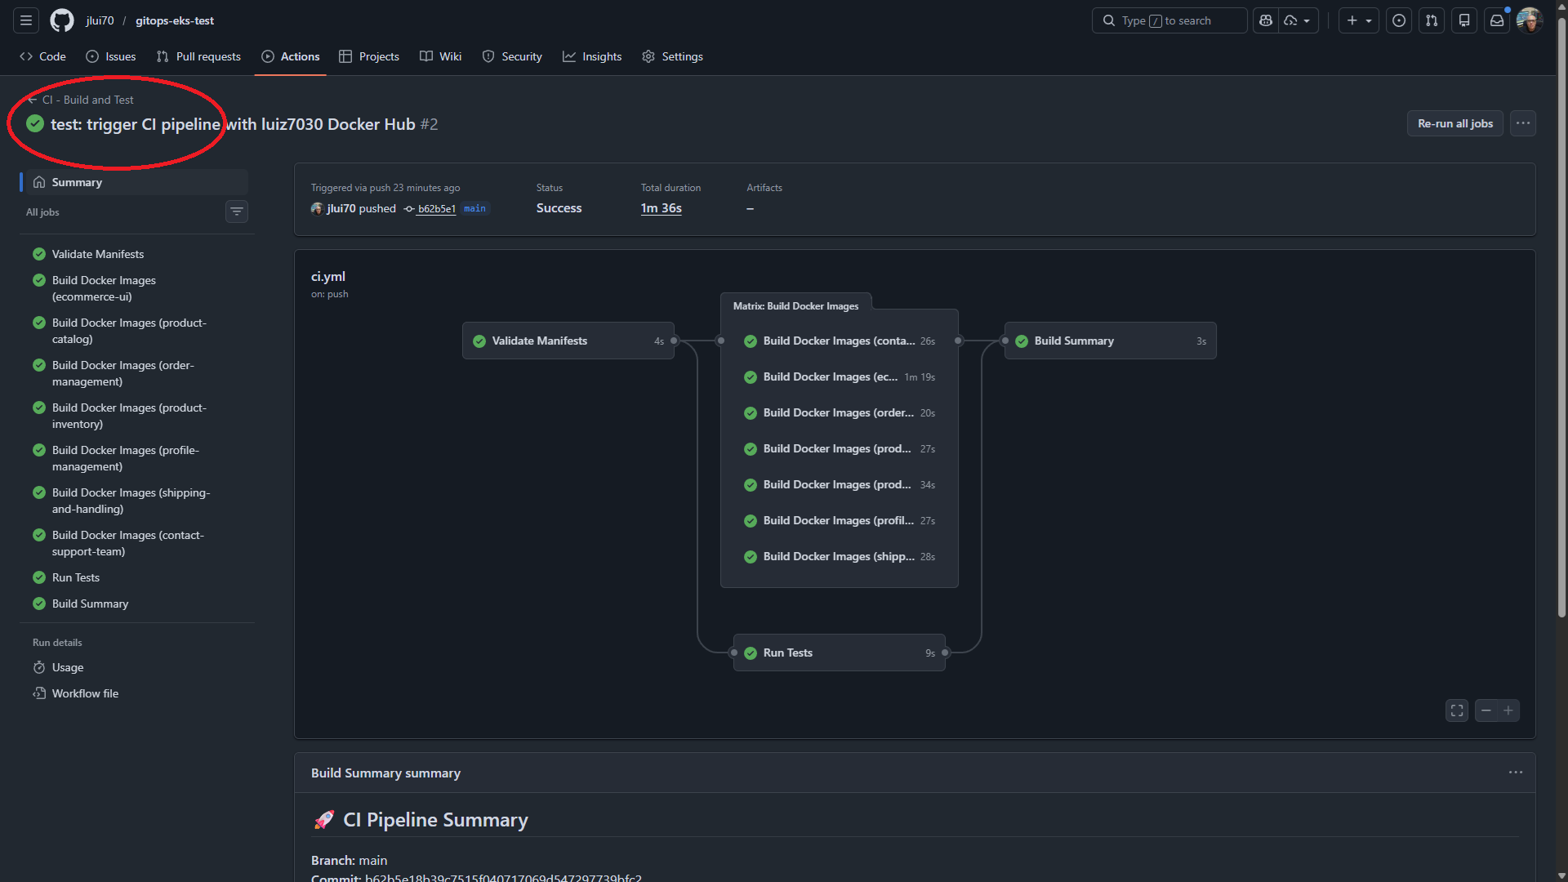
Task: Zoom out the workflow graph
Action: [x=1486, y=710]
